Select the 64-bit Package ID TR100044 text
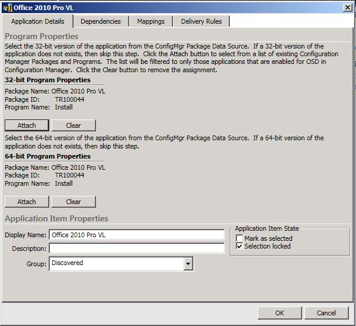This screenshot has width=356, height=326. (69, 175)
